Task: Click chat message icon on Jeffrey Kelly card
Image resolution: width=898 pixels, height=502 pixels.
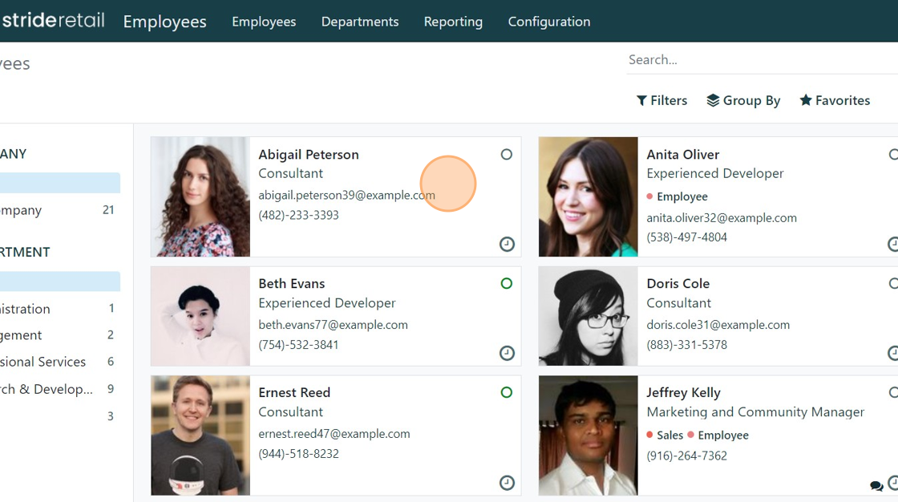Action: (x=876, y=486)
